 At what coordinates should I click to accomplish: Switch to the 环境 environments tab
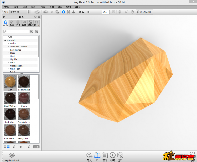[18, 23]
